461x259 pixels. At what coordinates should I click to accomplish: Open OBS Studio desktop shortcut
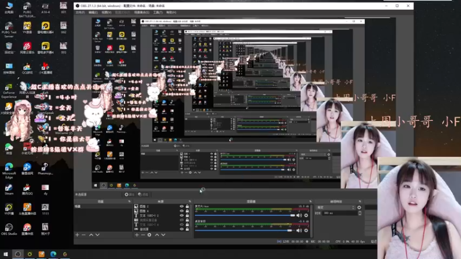(9, 229)
